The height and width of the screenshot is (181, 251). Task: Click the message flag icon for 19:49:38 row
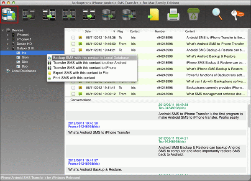coord(80,38)
